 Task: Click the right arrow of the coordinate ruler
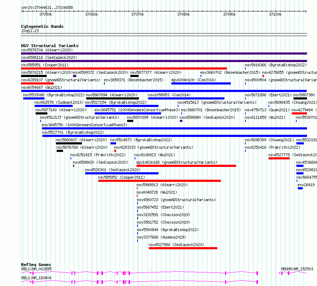coord(306,11)
